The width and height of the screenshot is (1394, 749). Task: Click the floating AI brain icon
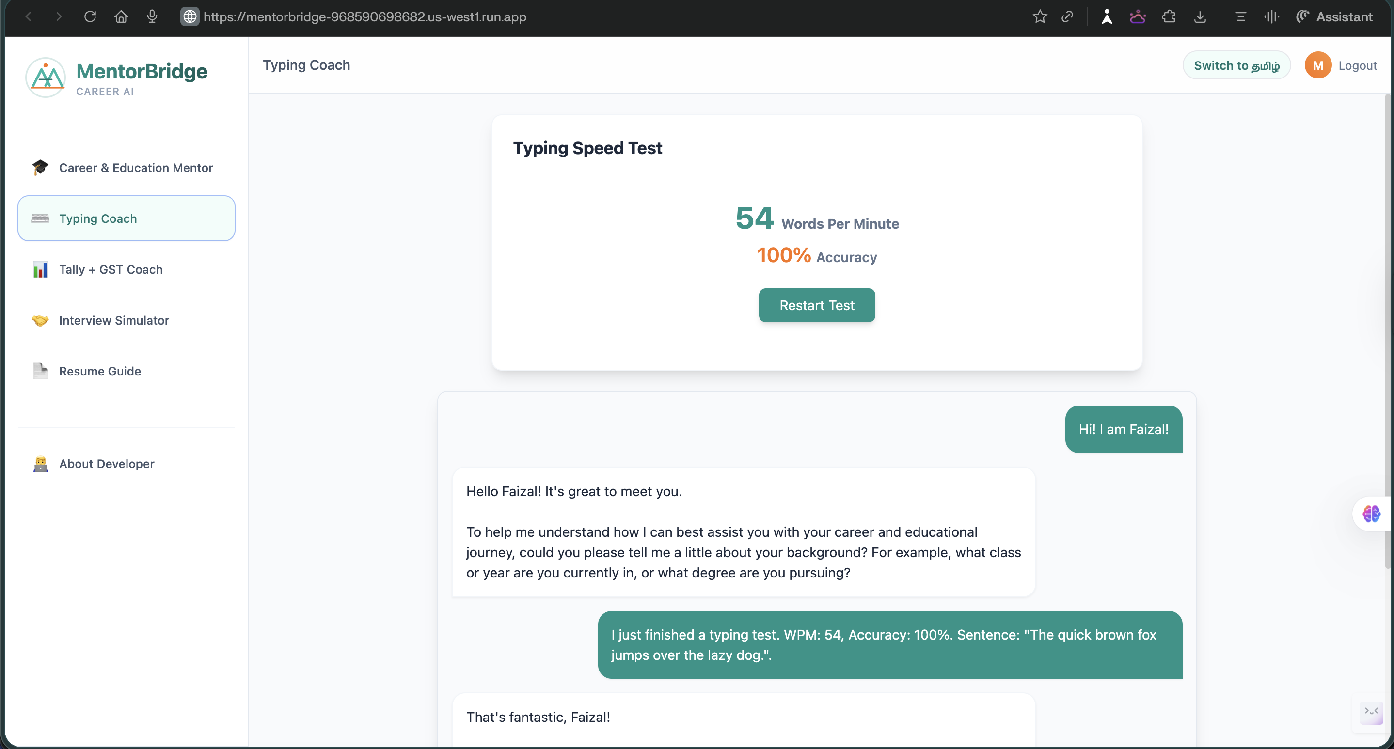coord(1371,513)
